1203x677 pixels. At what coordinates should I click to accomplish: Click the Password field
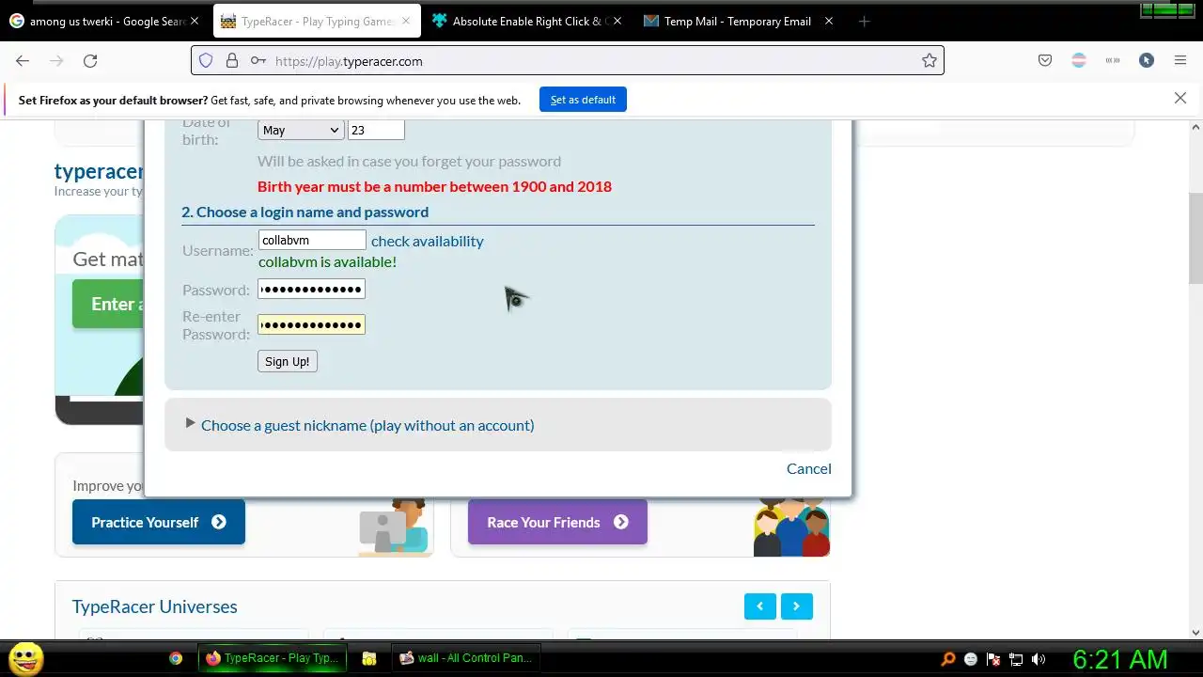click(x=312, y=289)
